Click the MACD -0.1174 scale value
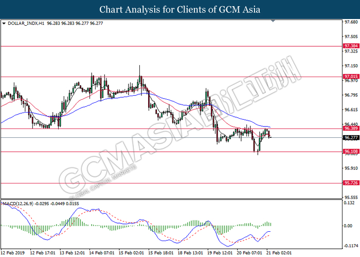 351,246
